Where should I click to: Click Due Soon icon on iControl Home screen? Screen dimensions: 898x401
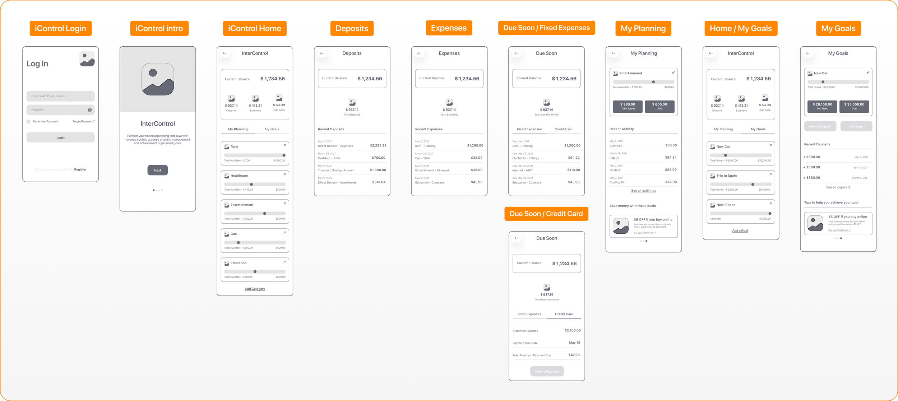[x=279, y=98]
